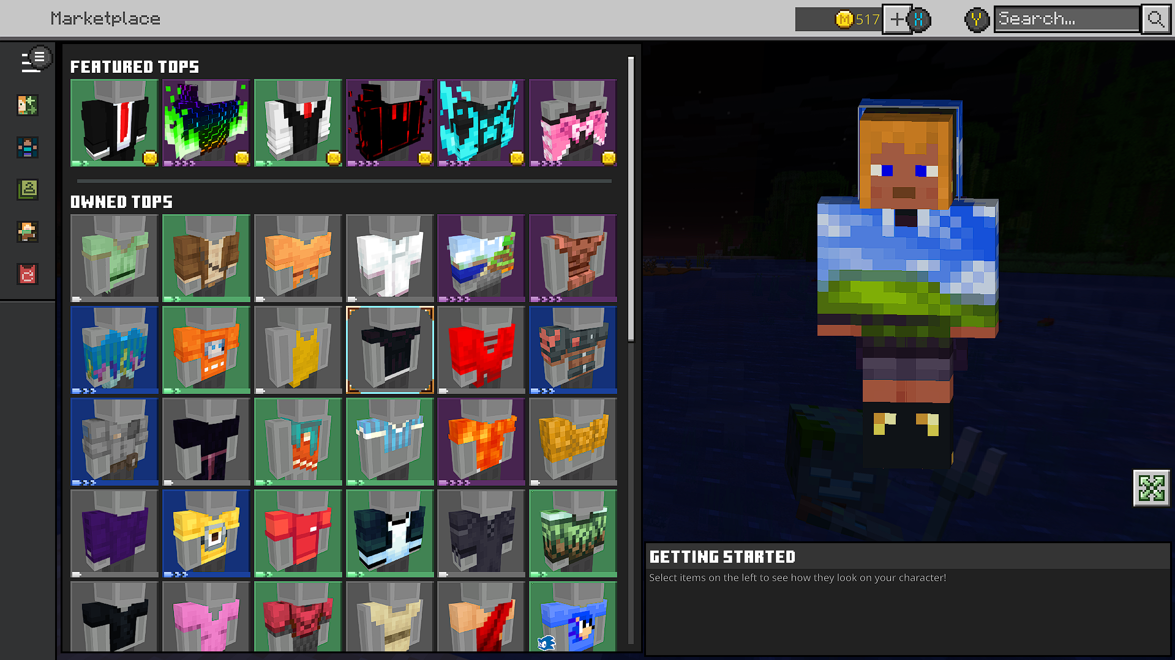
Task: Click the horizontal scrollbar under Featured Tops
Action: pyautogui.click(x=344, y=181)
